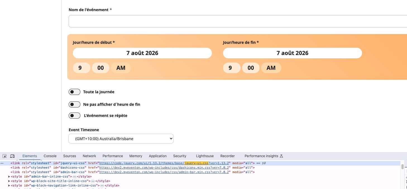Switch to the Application tab
The width and height of the screenshot is (407, 189).
pyautogui.click(x=158, y=156)
